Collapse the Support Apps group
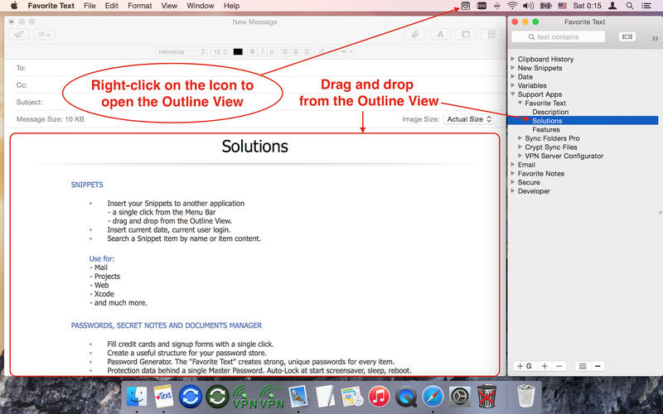Viewport: 663px width, 414px height. [x=512, y=94]
